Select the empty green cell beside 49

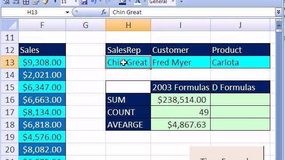(240, 112)
